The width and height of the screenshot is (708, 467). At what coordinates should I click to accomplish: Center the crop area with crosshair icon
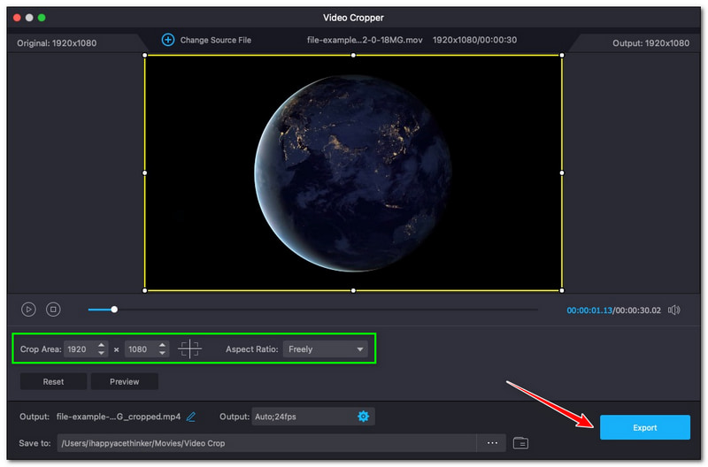189,348
